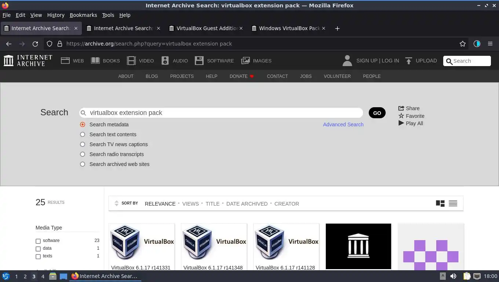This screenshot has width=499, height=282.
Task: Open the History menu
Action: [x=56, y=15]
